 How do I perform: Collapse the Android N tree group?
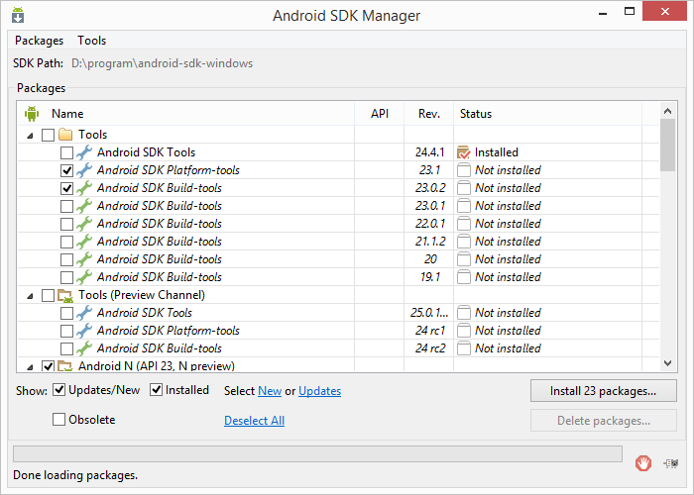[x=30, y=367]
